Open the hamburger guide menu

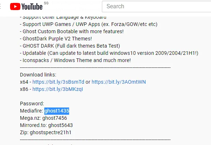(x=0, y=6)
